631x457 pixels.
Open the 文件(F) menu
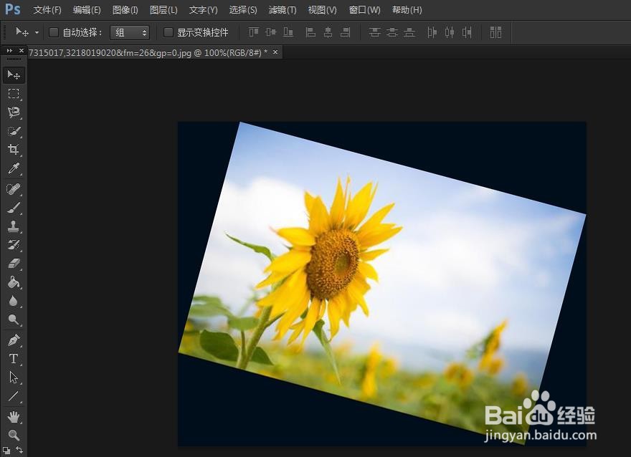[47, 10]
